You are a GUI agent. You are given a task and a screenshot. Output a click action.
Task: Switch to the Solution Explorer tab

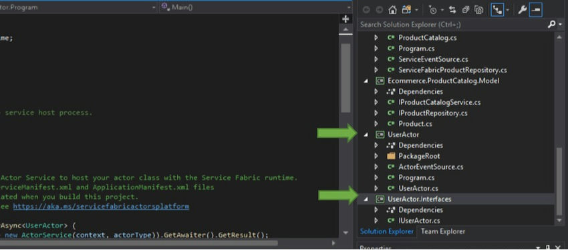click(x=386, y=231)
